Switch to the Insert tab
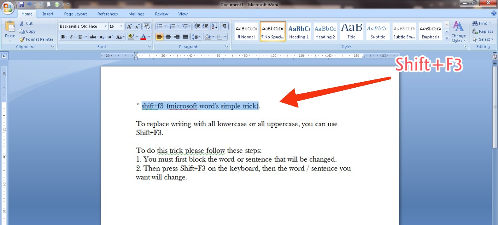The image size is (498, 225). (48, 14)
